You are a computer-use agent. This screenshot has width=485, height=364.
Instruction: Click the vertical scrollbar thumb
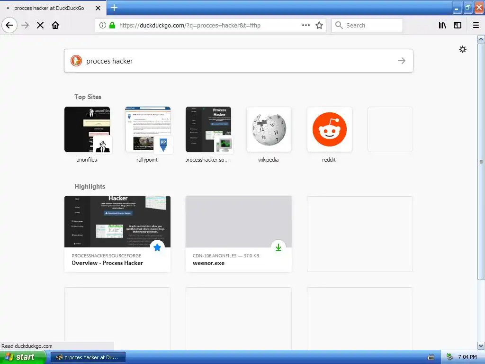(481, 162)
